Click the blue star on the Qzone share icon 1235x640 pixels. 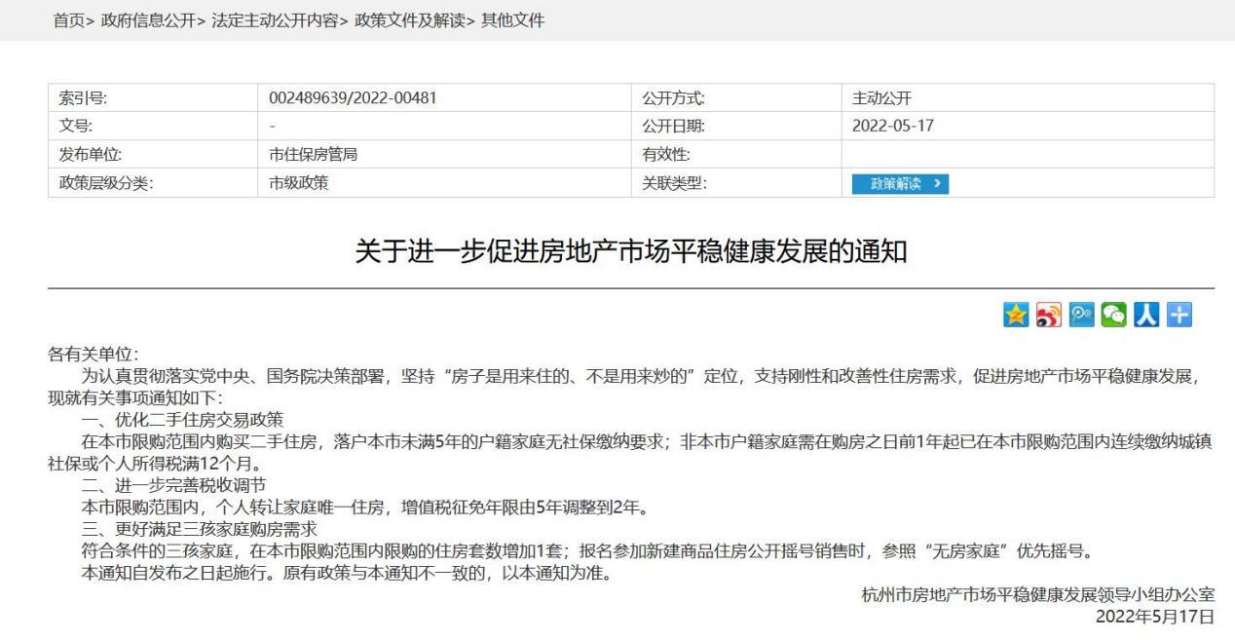pos(1017,315)
